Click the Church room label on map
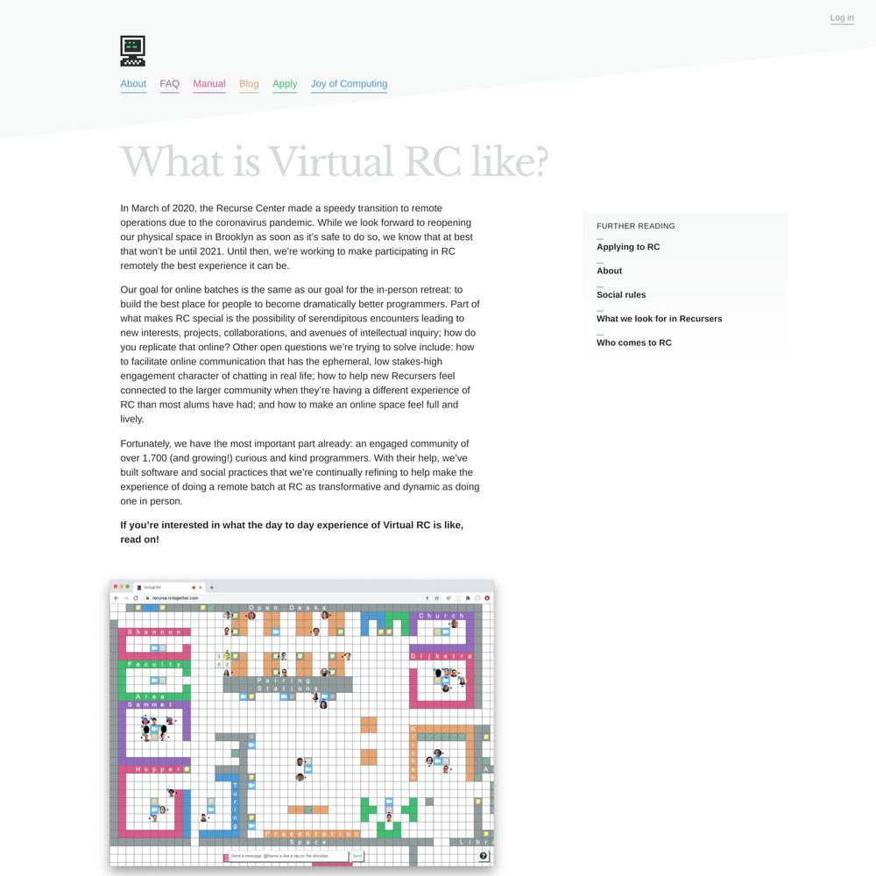This screenshot has width=876, height=876. pos(442,616)
